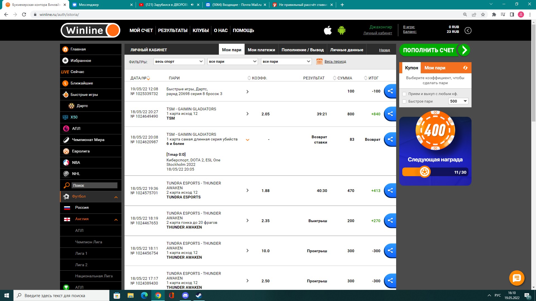
Task: Open Steam from the taskbar
Action: point(198,295)
